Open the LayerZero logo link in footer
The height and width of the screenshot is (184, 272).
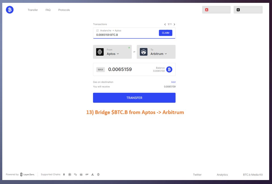28,174
